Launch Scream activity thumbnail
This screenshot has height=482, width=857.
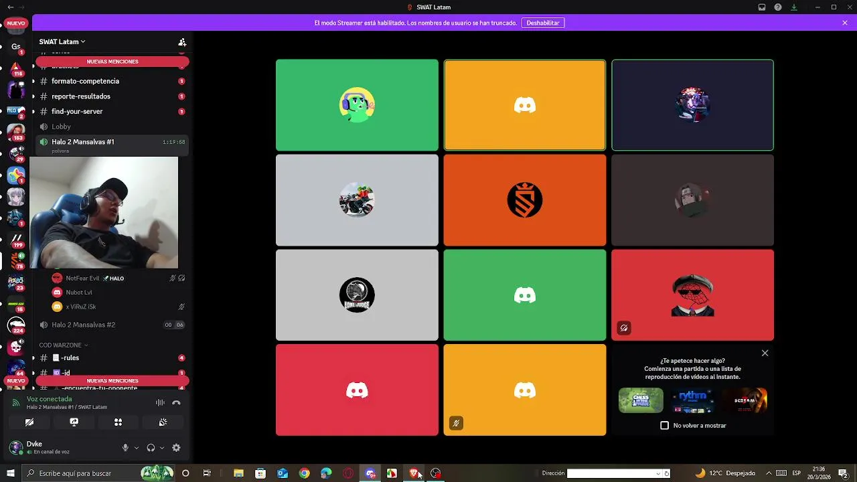(745, 400)
